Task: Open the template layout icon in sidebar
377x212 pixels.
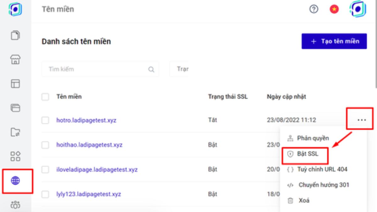Action: pos(15,84)
